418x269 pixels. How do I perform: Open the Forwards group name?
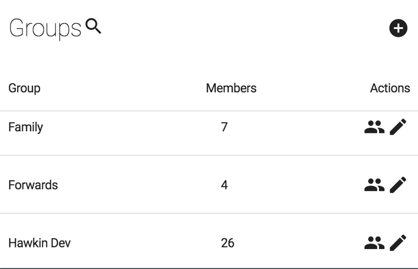tap(33, 185)
